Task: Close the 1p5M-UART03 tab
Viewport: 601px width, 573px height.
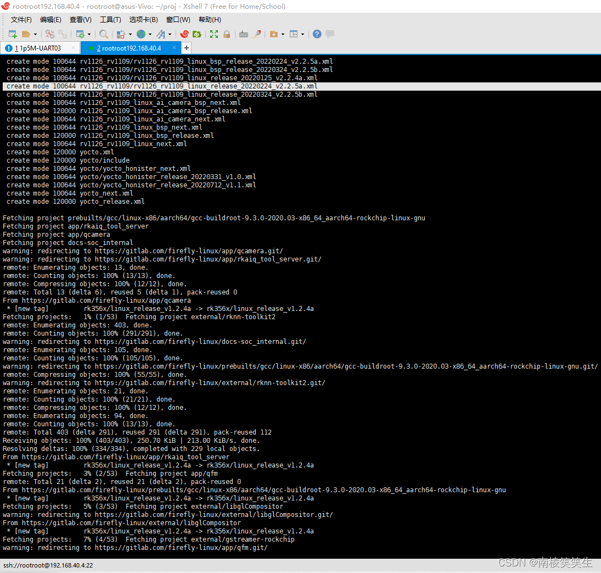Action: pyautogui.click(x=73, y=48)
